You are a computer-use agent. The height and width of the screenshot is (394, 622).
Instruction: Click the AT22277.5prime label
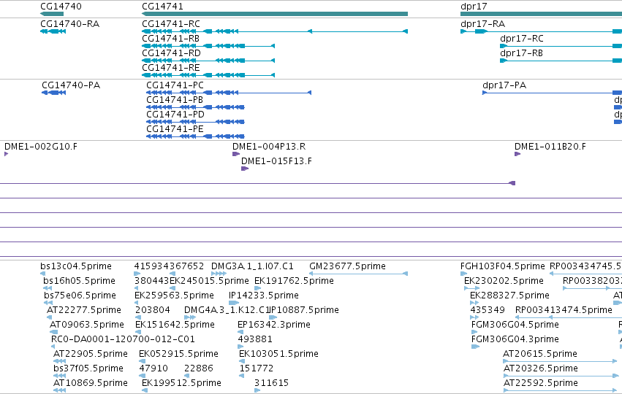(84, 310)
